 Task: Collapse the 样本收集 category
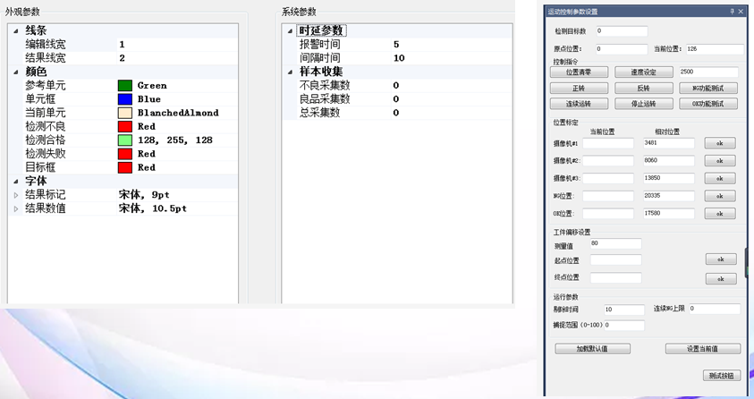click(x=290, y=72)
